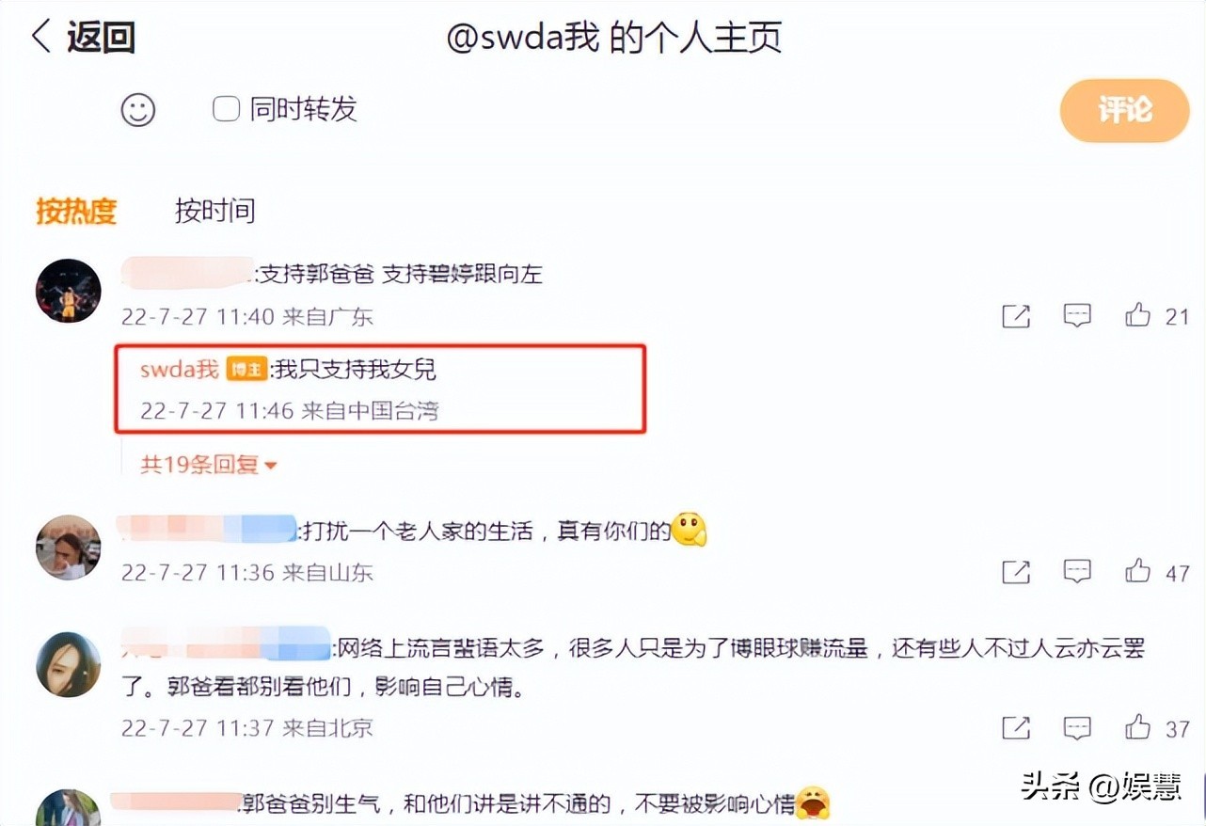Open the emoji picker smiley icon
Image resolution: width=1206 pixels, height=826 pixels.
(x=137, y=111)
